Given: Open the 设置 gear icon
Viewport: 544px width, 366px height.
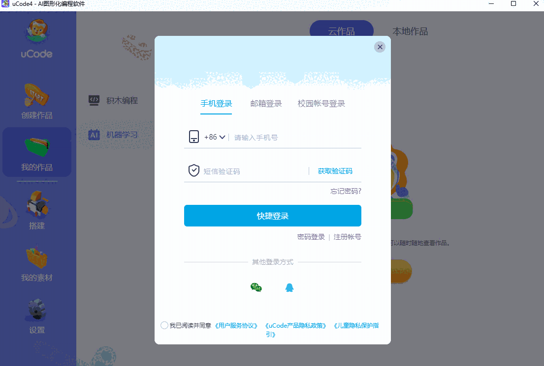Looking at the screenshot, I should (x=37, y=310).
